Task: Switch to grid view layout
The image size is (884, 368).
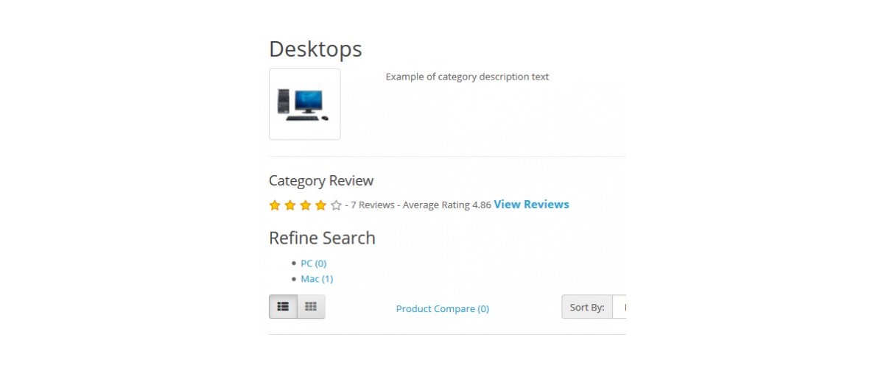Action: 311,307
